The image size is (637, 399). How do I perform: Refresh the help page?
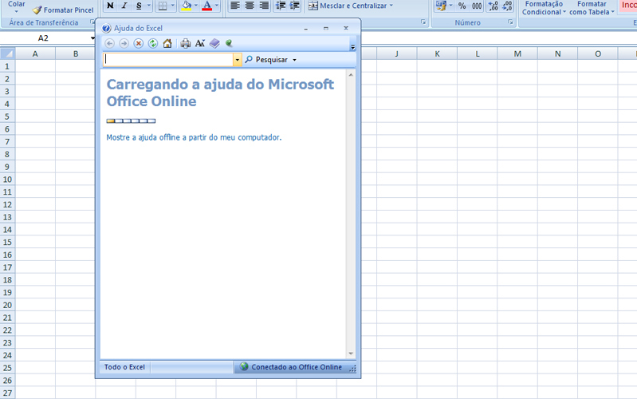pos(153,44)
